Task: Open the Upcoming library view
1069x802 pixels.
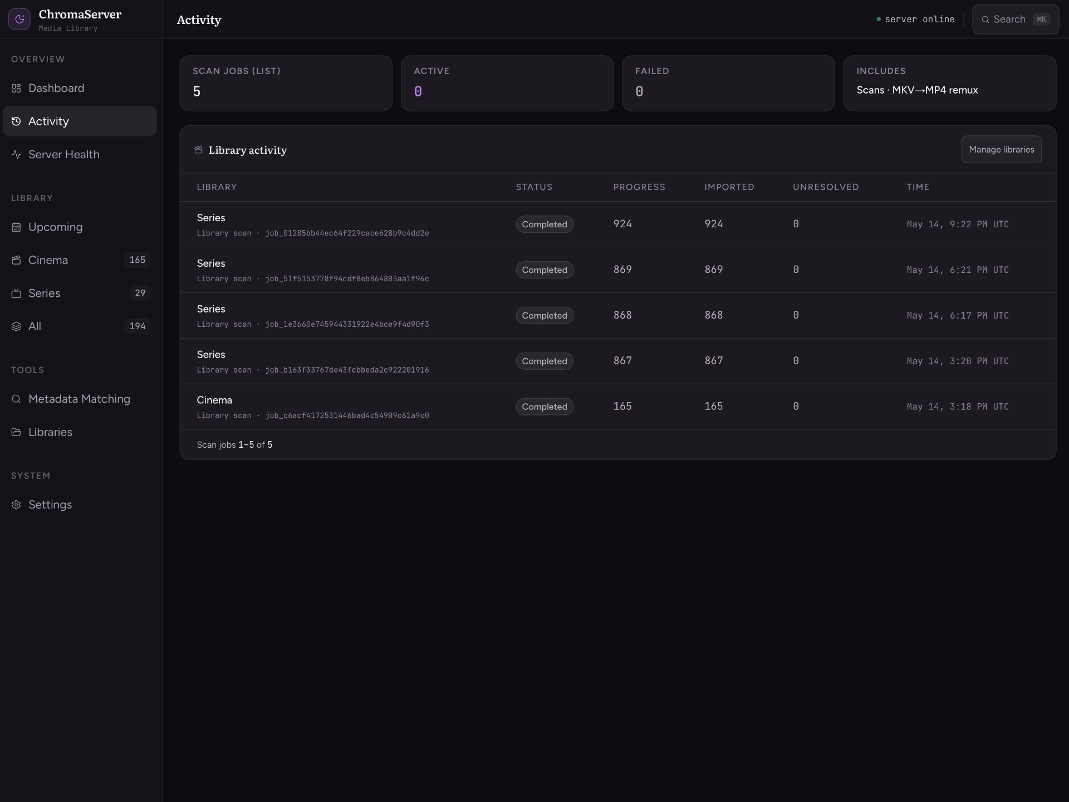Action: click(x=80, y=227)
